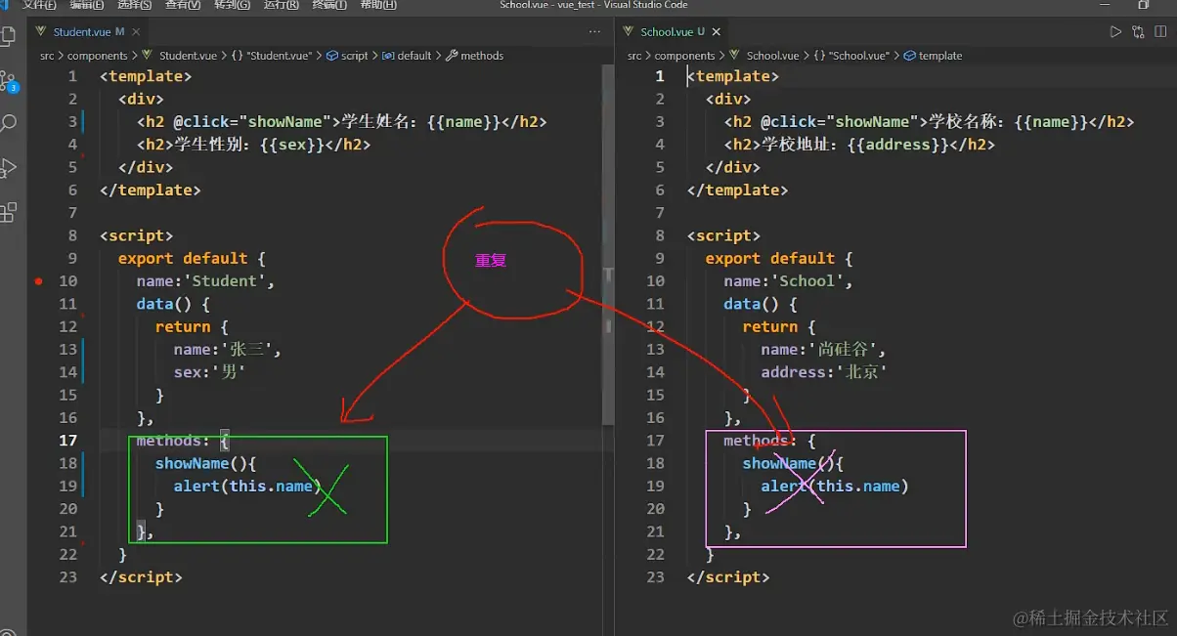
Task: Open the Extensions view icon
Action: click(9, 211)
